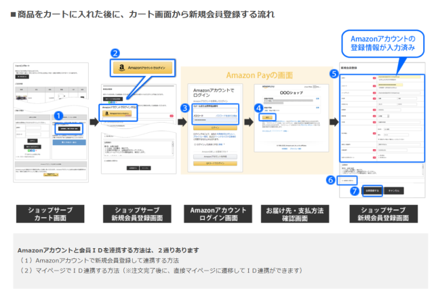The image size is (434, 293).
Task: Click the large Amazonアカウントでログイン button in the callout bubble
Action: pyautogui.click(x=142, y=68)
